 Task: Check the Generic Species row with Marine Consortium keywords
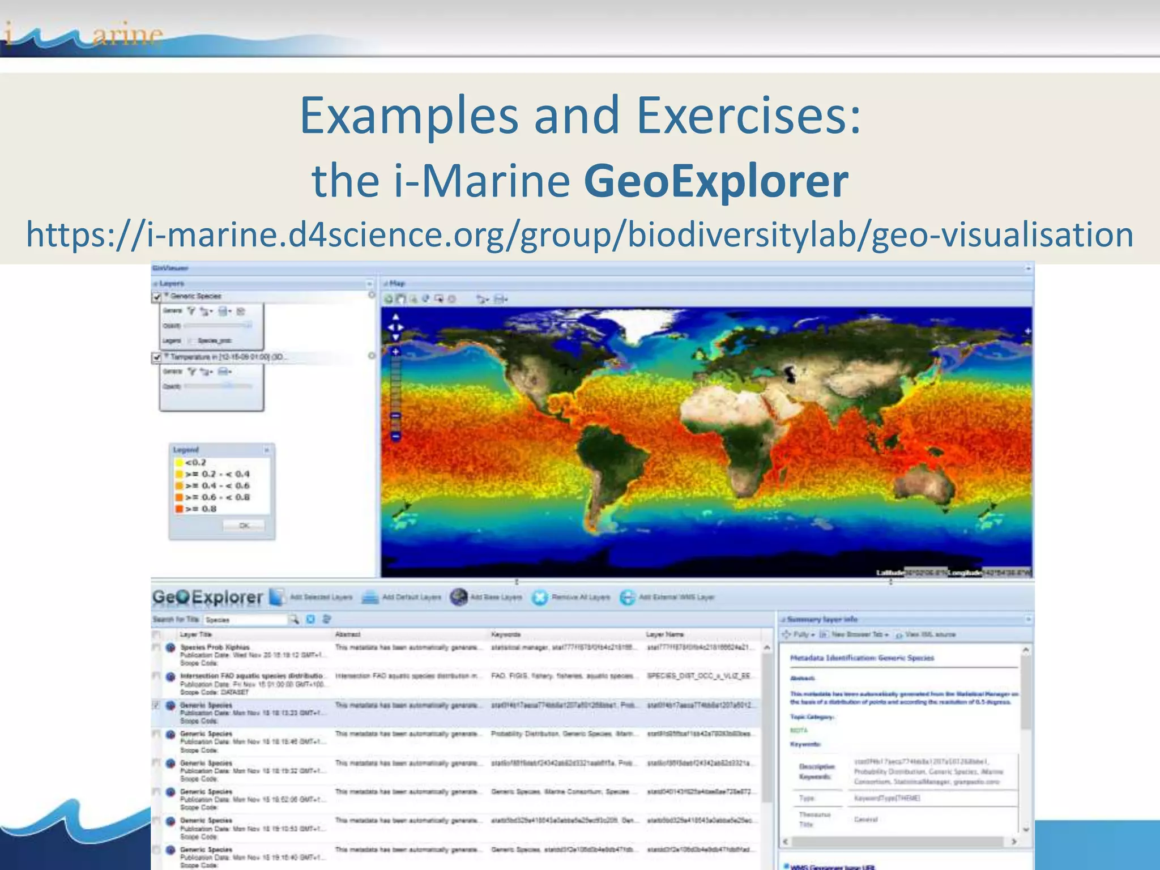(156, 792)
